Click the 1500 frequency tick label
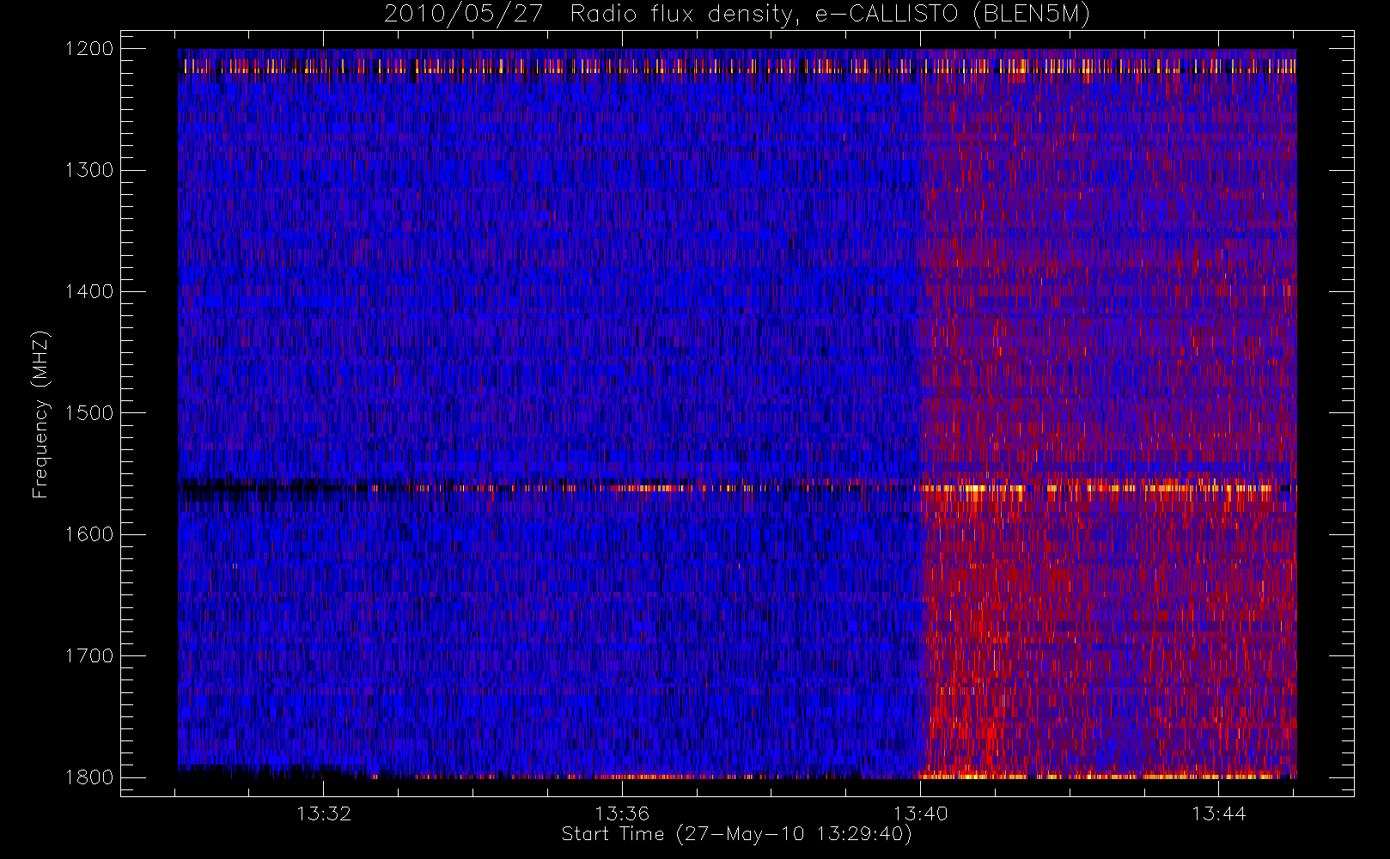The height and width of the screenshot is (859, 1390). 89,413
